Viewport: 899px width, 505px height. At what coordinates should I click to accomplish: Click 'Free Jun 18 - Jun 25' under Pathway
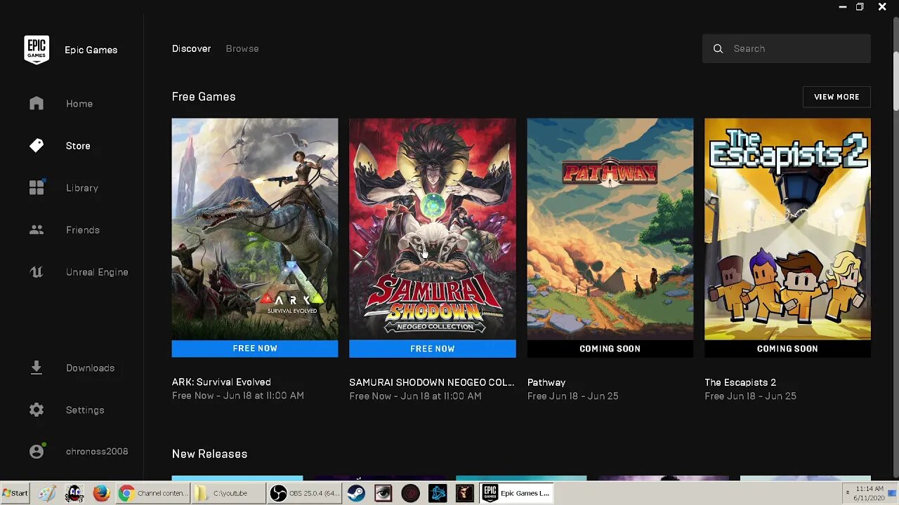pyautogui.click(x=573, y=396)
